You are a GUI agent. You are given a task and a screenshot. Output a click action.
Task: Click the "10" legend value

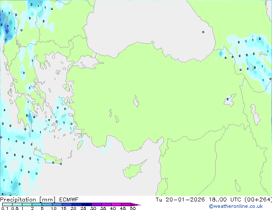coord(54,208)
